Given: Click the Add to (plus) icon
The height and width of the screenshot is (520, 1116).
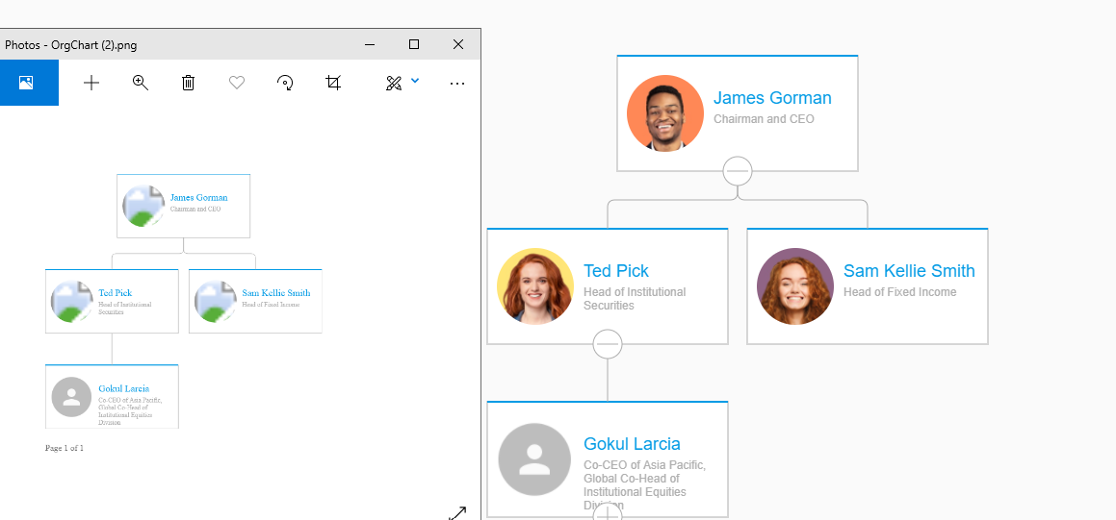Looking at the screenshot, I should 91,83.
